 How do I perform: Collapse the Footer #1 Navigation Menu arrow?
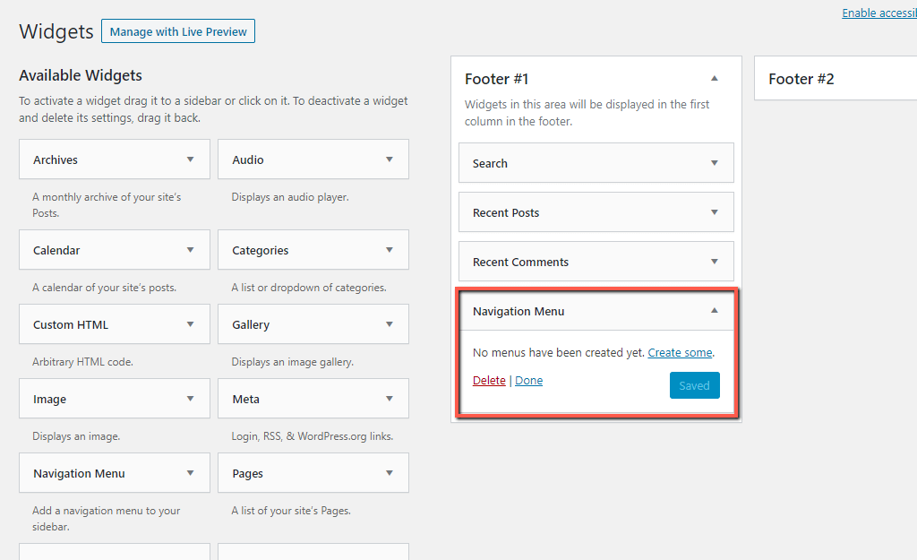coord(714,311)
